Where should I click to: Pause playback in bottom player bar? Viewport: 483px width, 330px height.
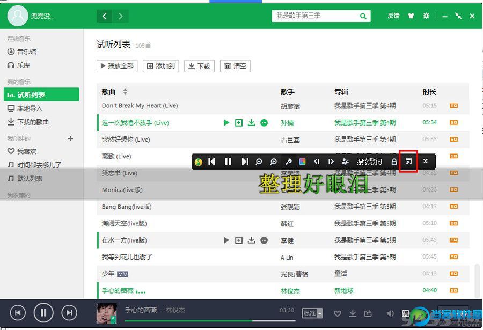[43, 313]
